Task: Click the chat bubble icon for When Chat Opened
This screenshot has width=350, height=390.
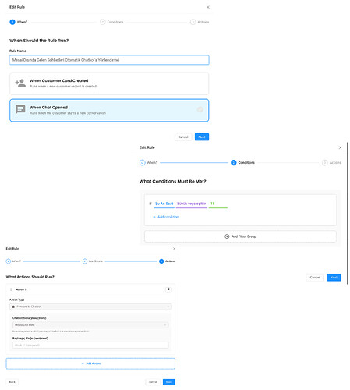Action: (20, 109)
